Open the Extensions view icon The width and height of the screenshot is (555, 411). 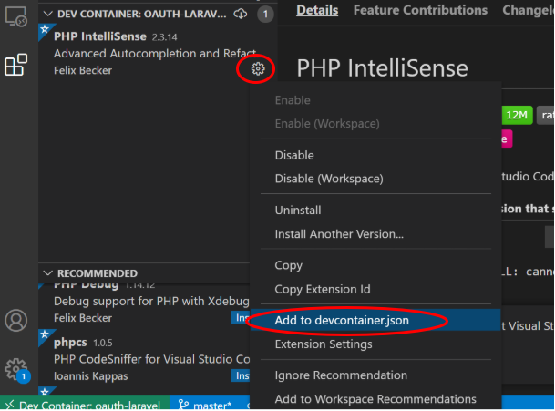tap(15, 65)
